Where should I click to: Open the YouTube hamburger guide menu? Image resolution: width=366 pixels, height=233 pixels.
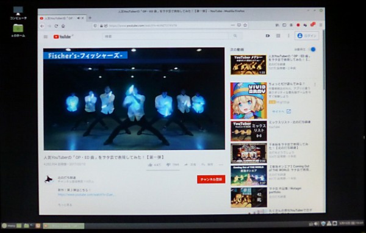tap(46, 37)
